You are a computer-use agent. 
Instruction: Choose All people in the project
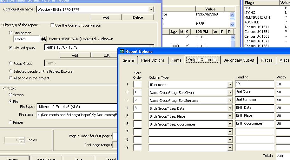coord(10,78)
